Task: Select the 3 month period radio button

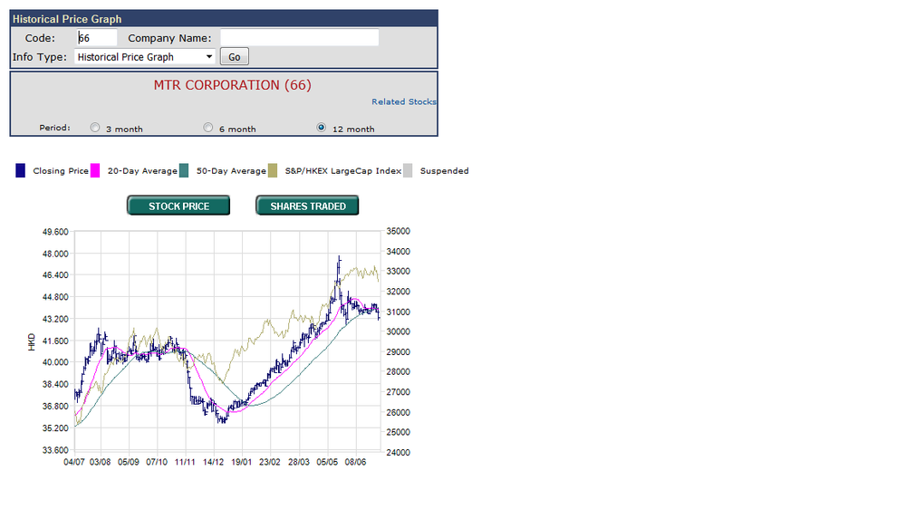Action: [x=95, y=128]
